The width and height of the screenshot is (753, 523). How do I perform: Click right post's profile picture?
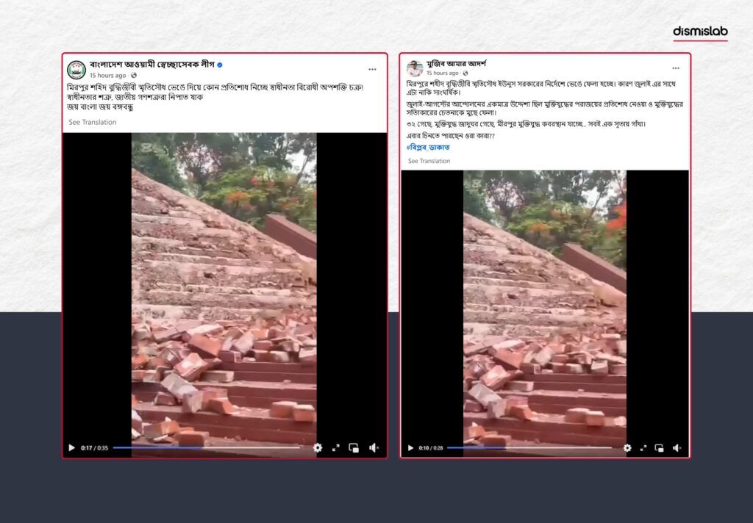pyautogui.click(x=415, y=68)
